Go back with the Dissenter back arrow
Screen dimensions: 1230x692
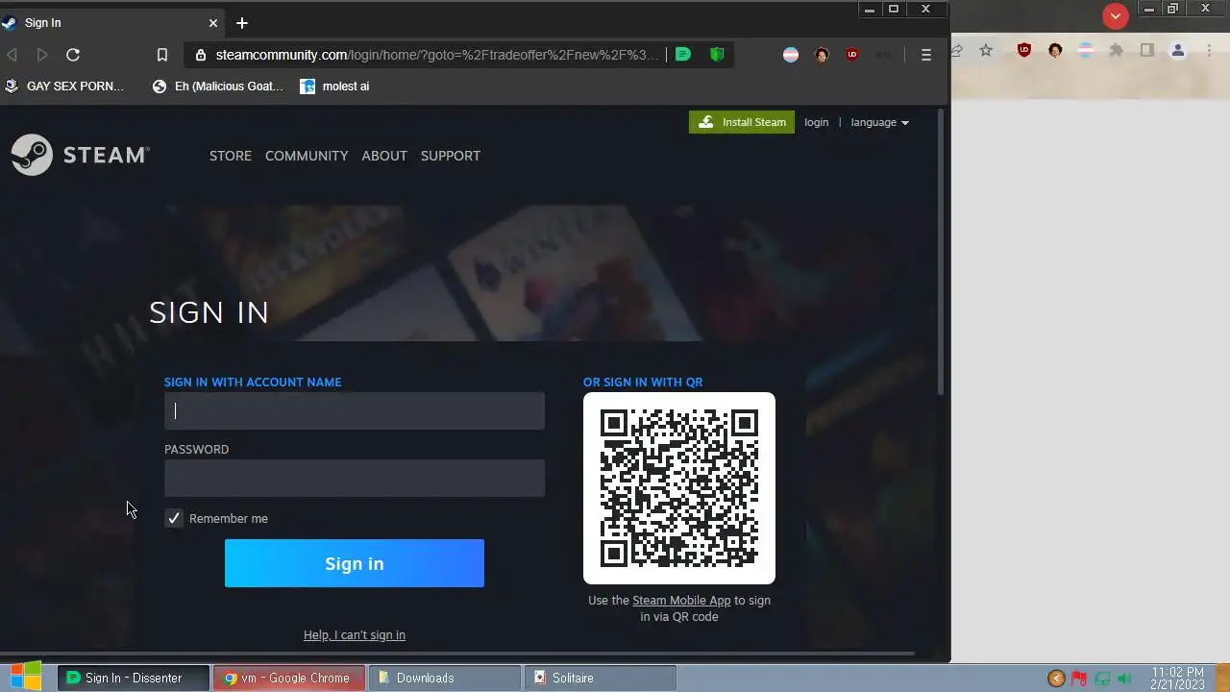tap(12, 55)
